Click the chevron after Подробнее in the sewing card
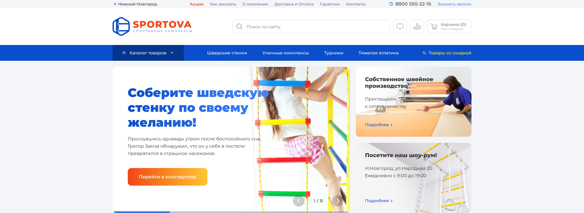This screenshot has width=584, height=213. [391, 125]
